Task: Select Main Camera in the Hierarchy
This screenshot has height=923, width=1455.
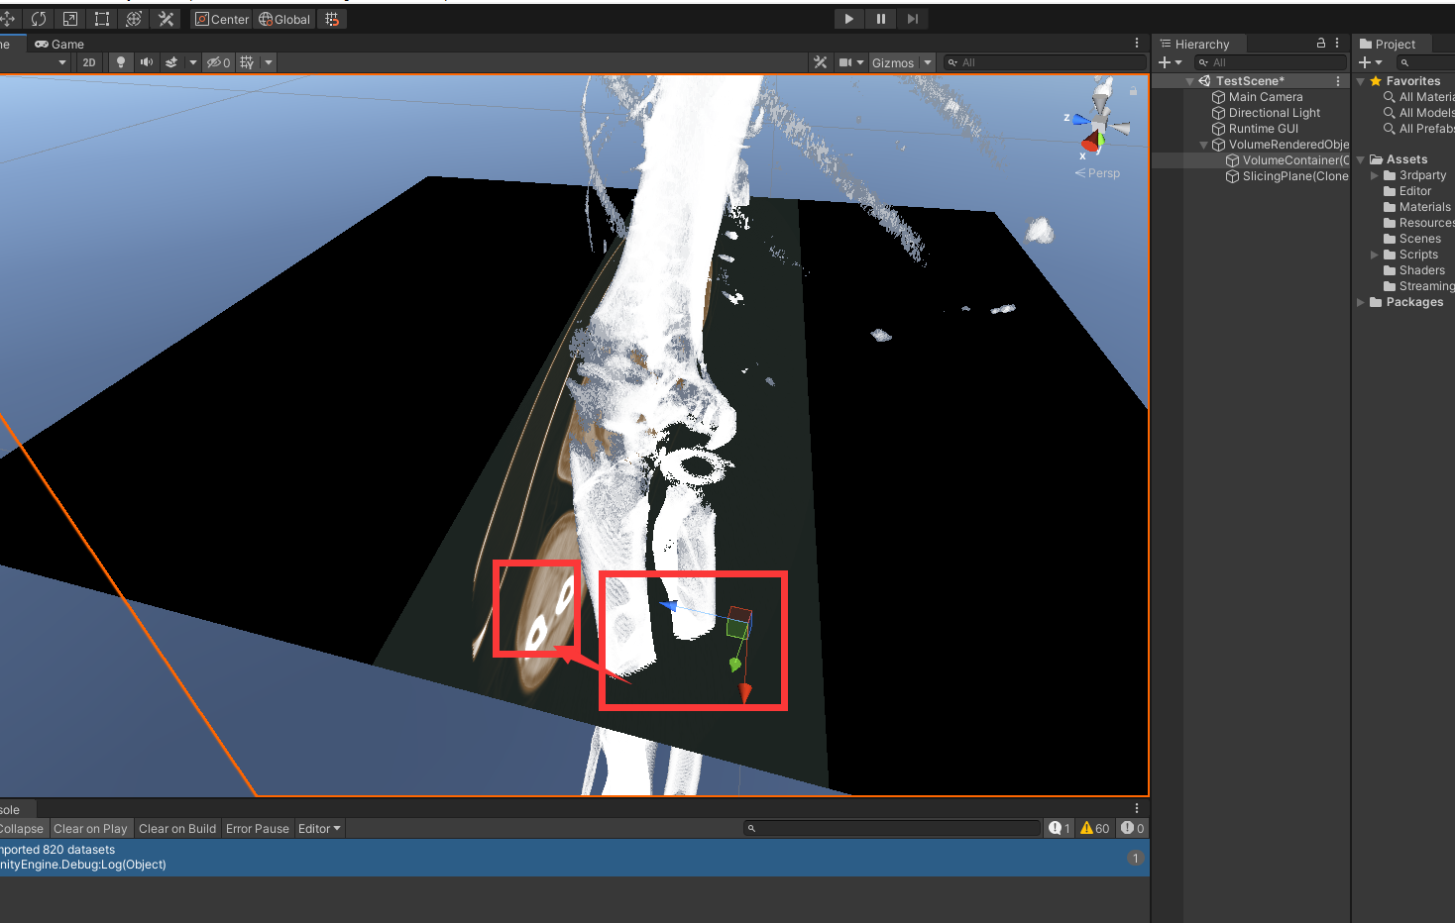Action: coord(1265,96)
